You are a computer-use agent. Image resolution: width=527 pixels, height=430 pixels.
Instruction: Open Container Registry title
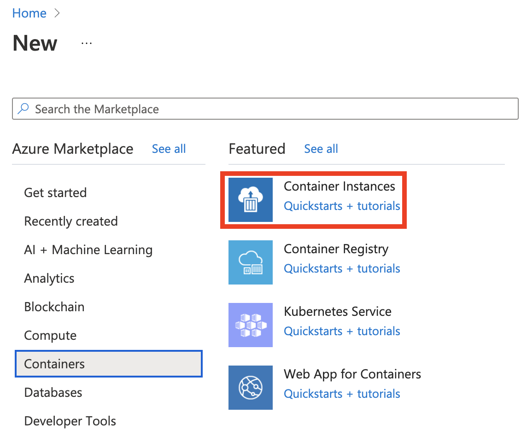336,249
